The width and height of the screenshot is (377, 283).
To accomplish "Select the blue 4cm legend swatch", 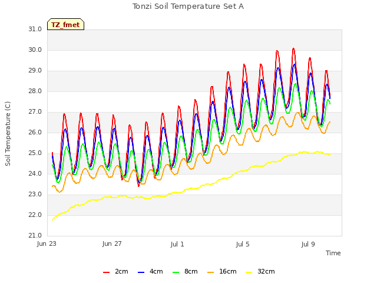I will coord(141,272).
